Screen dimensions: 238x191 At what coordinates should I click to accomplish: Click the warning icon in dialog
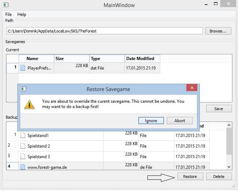29,104
